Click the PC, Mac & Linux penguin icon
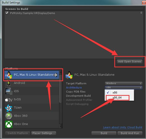 click(x=9, y=75)
